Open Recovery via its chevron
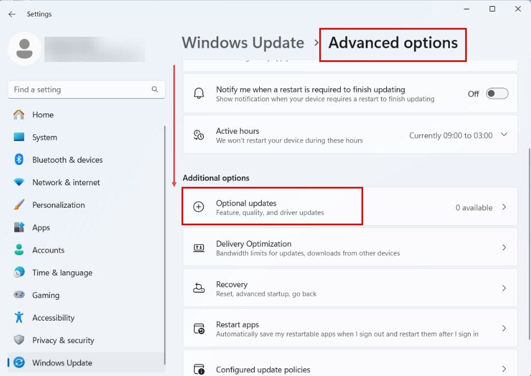This screenshot has width=531, height=376. tap(504, 288)
